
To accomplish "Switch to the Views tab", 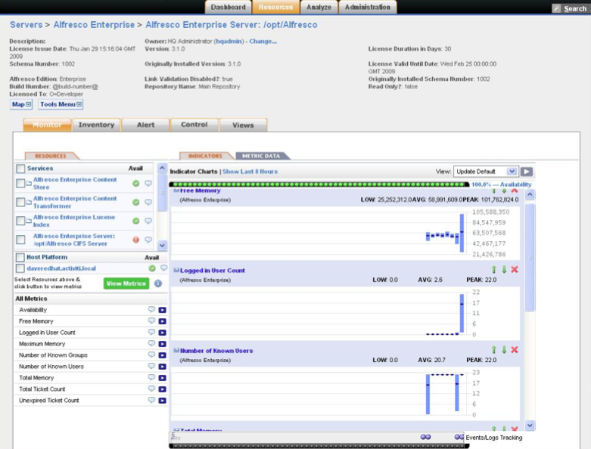I will click(243, 125).
